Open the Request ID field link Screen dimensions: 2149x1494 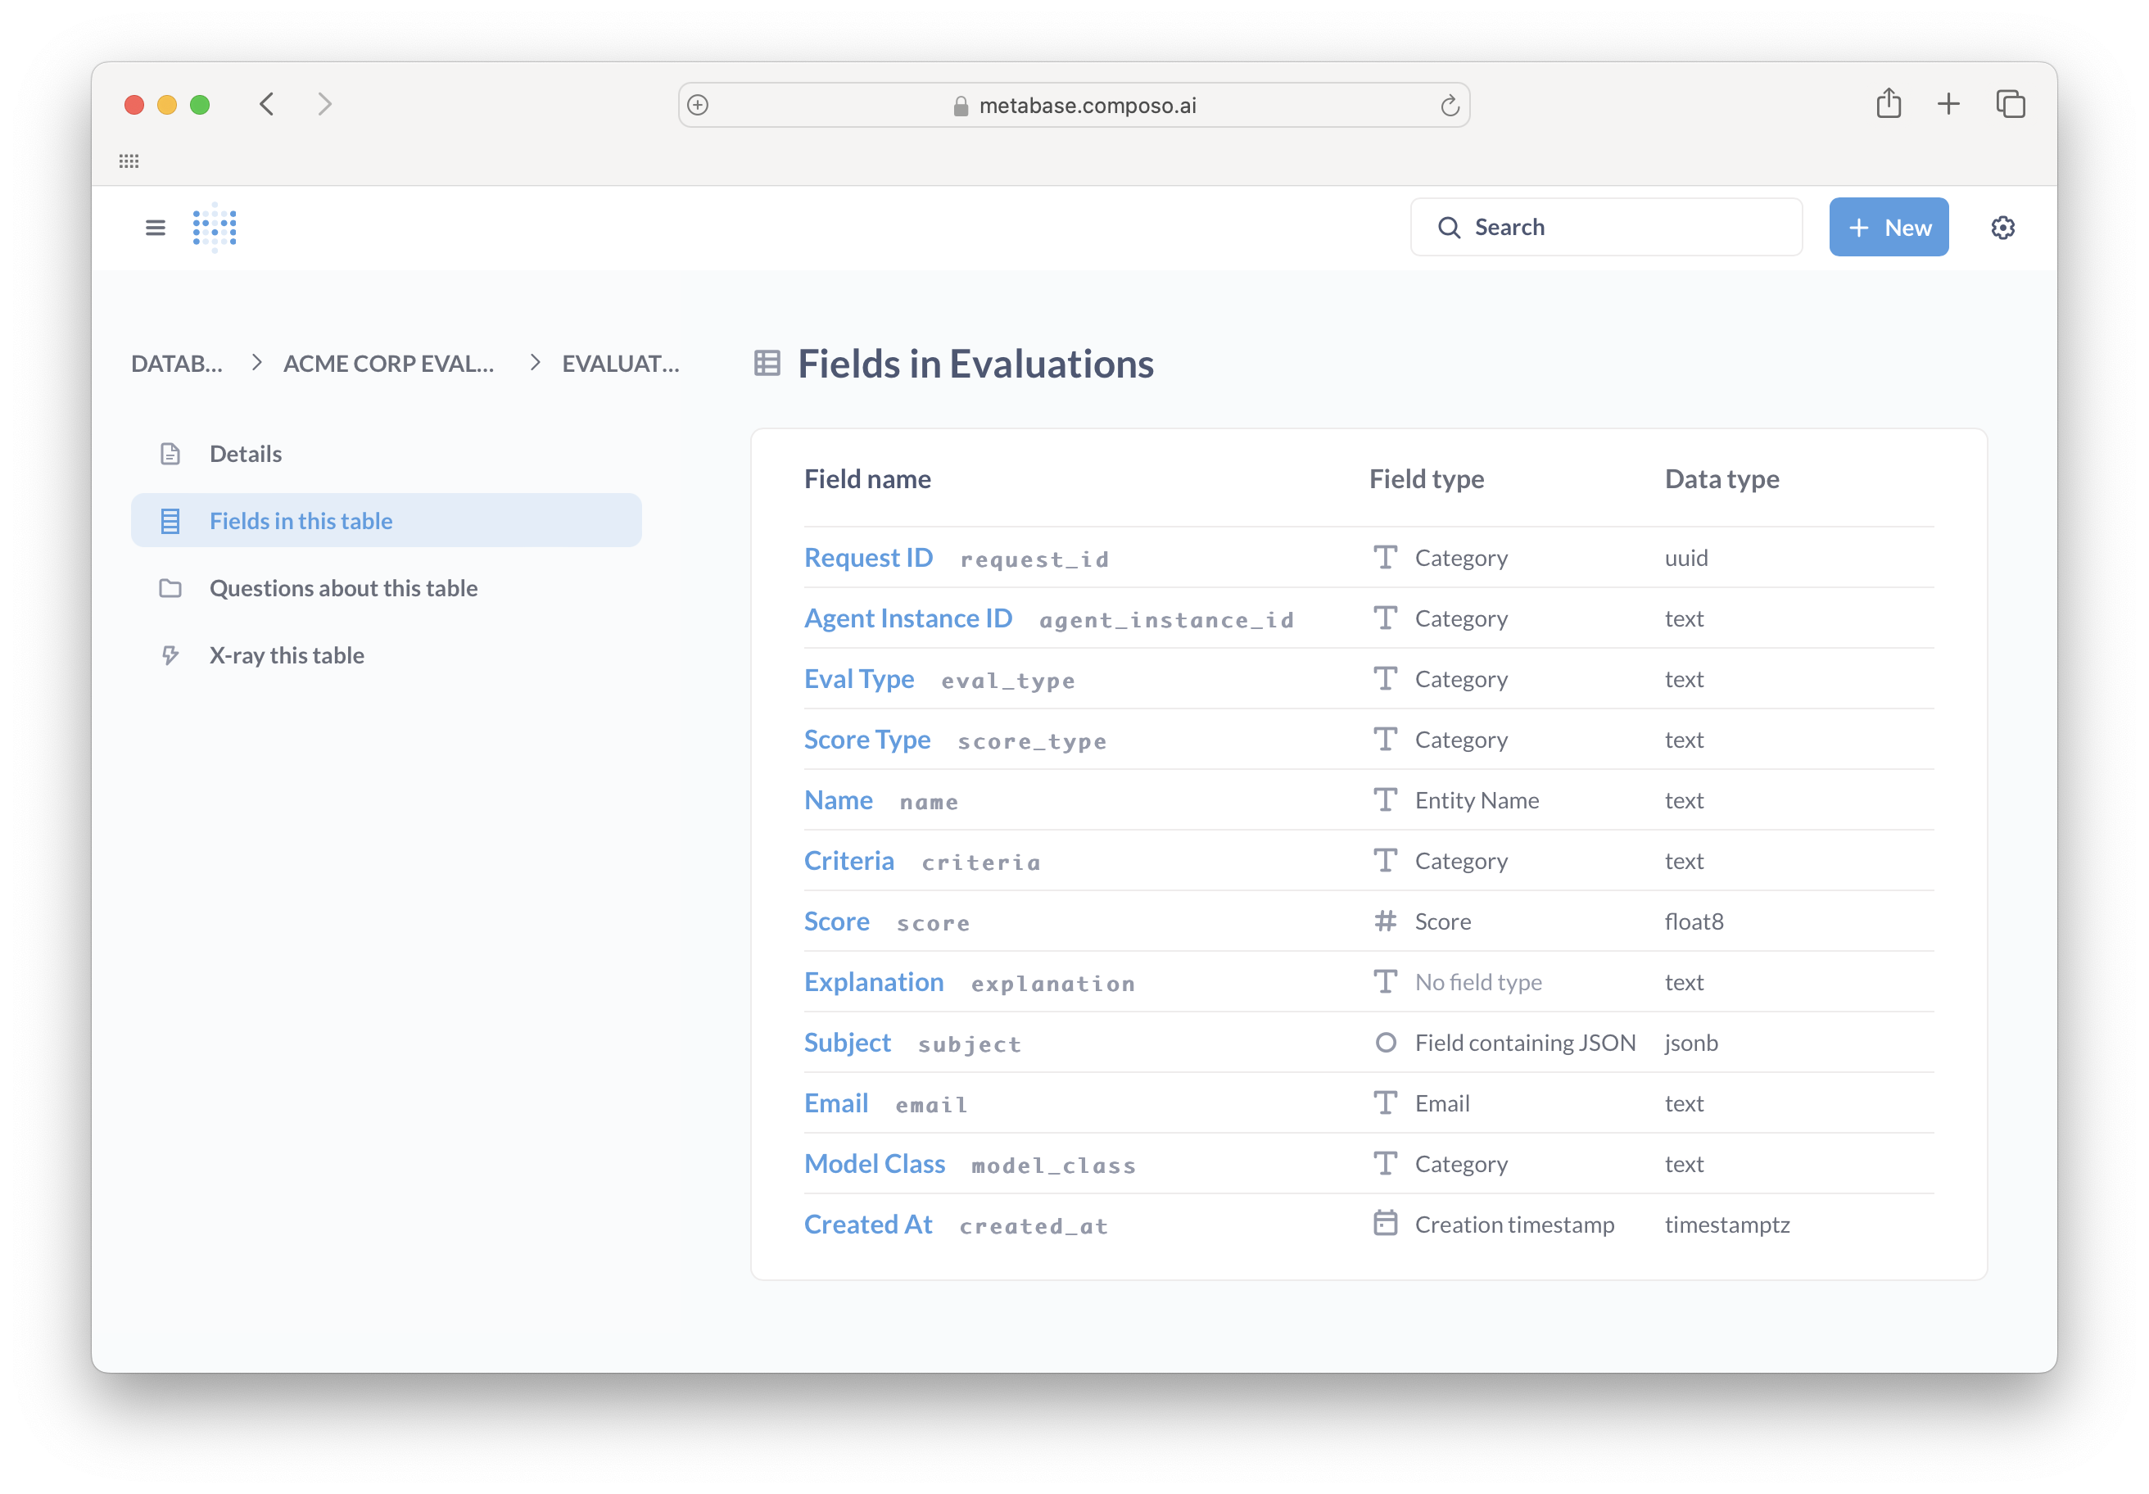[869, 557]
